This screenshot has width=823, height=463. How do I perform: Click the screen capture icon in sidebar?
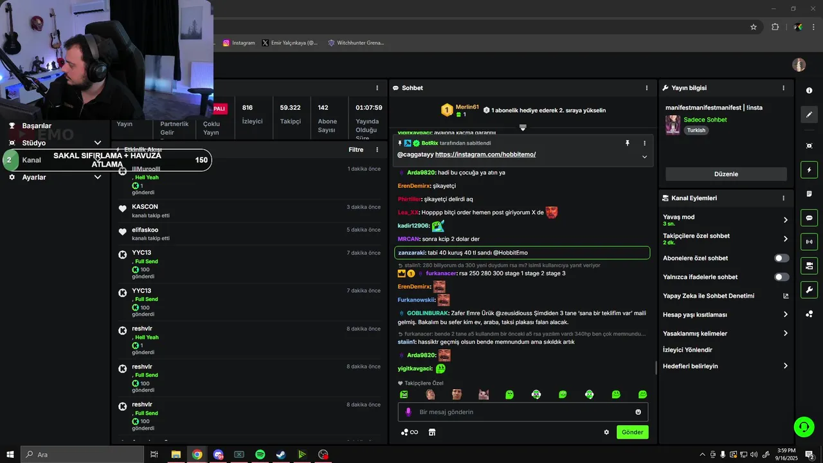click(x=809, y=146)
